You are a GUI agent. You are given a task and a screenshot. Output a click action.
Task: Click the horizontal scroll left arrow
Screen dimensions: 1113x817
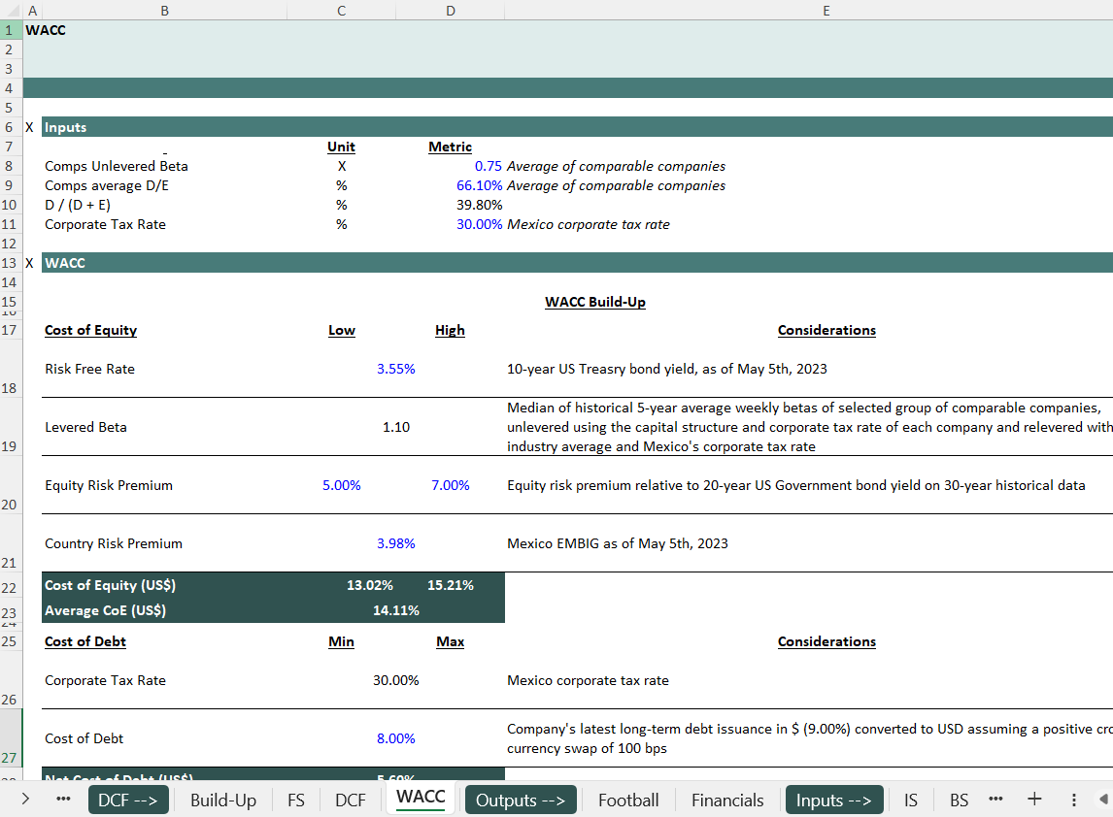(x=1103, y=800)
